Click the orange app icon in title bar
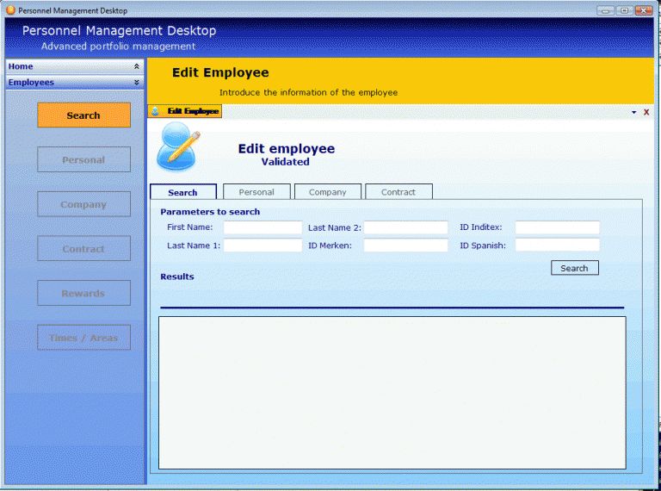661x491 pixels. pos(10,10)
